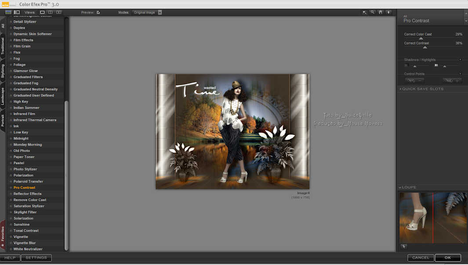Open the Traditional filters tab
Screen dimensions: 468x265
3,46
